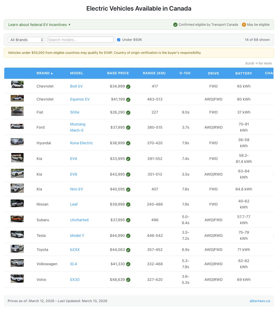Open the Nissan Leaf model link
This screenshot has height=309, width=275.
(x=74, y=204)
